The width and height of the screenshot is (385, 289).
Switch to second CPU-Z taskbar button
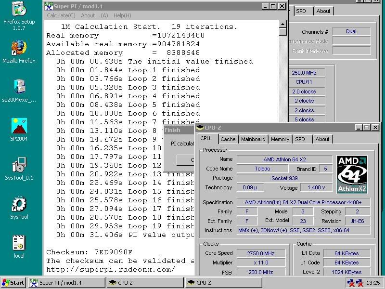[x=223, y=283]
